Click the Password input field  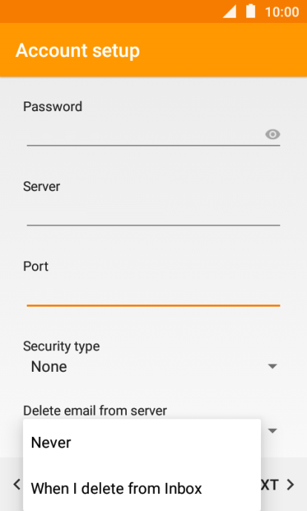click(x=153, y=134)
